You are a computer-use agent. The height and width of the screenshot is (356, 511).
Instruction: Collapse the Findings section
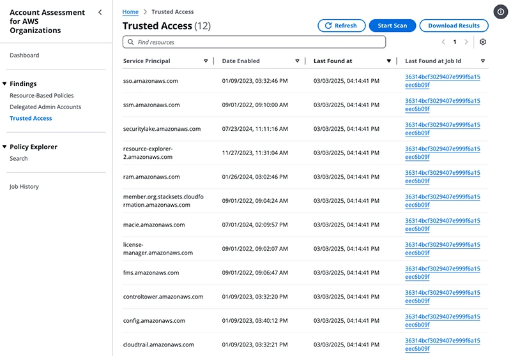(x=5, y=84)
